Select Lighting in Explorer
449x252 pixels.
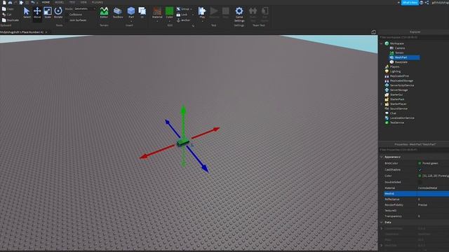click(x=395, y=71)
